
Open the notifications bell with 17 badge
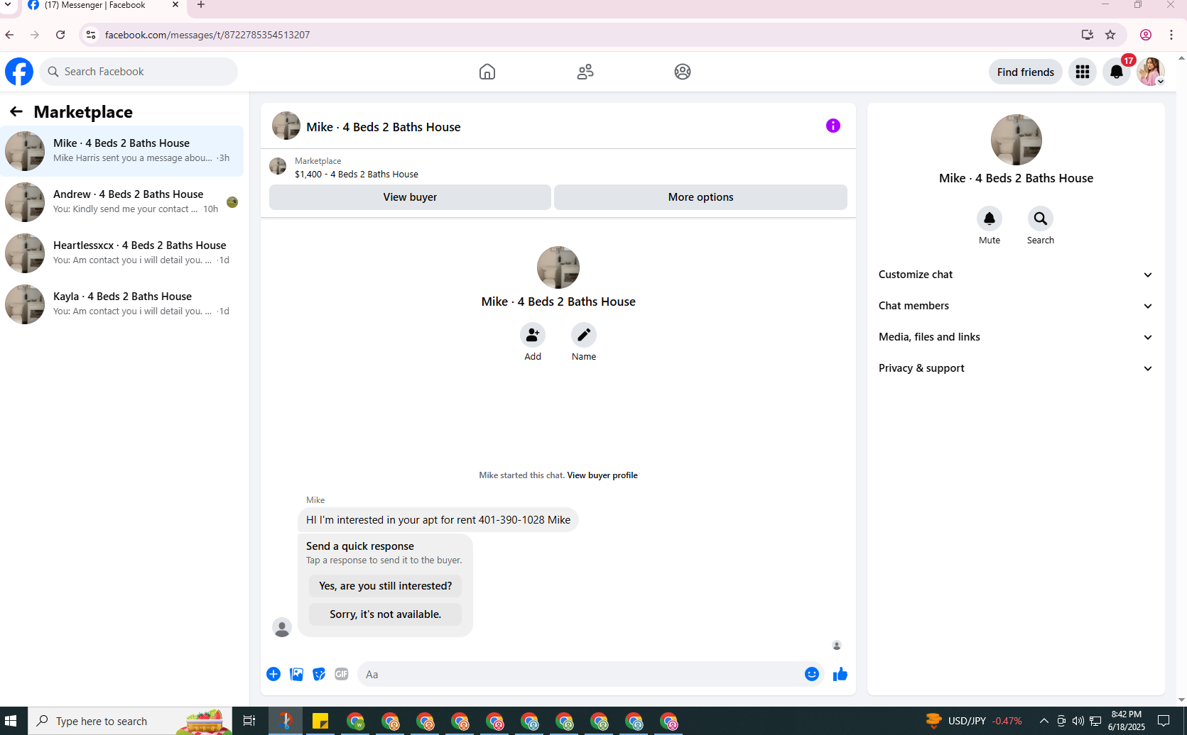click(x=1117, y=72)
